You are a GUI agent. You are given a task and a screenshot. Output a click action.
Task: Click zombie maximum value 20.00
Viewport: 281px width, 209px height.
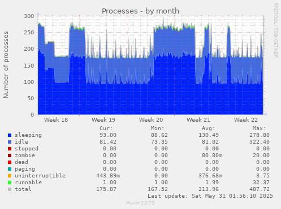pos(261,155)
